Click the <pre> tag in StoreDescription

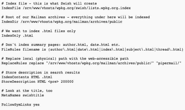pos(53,82)
